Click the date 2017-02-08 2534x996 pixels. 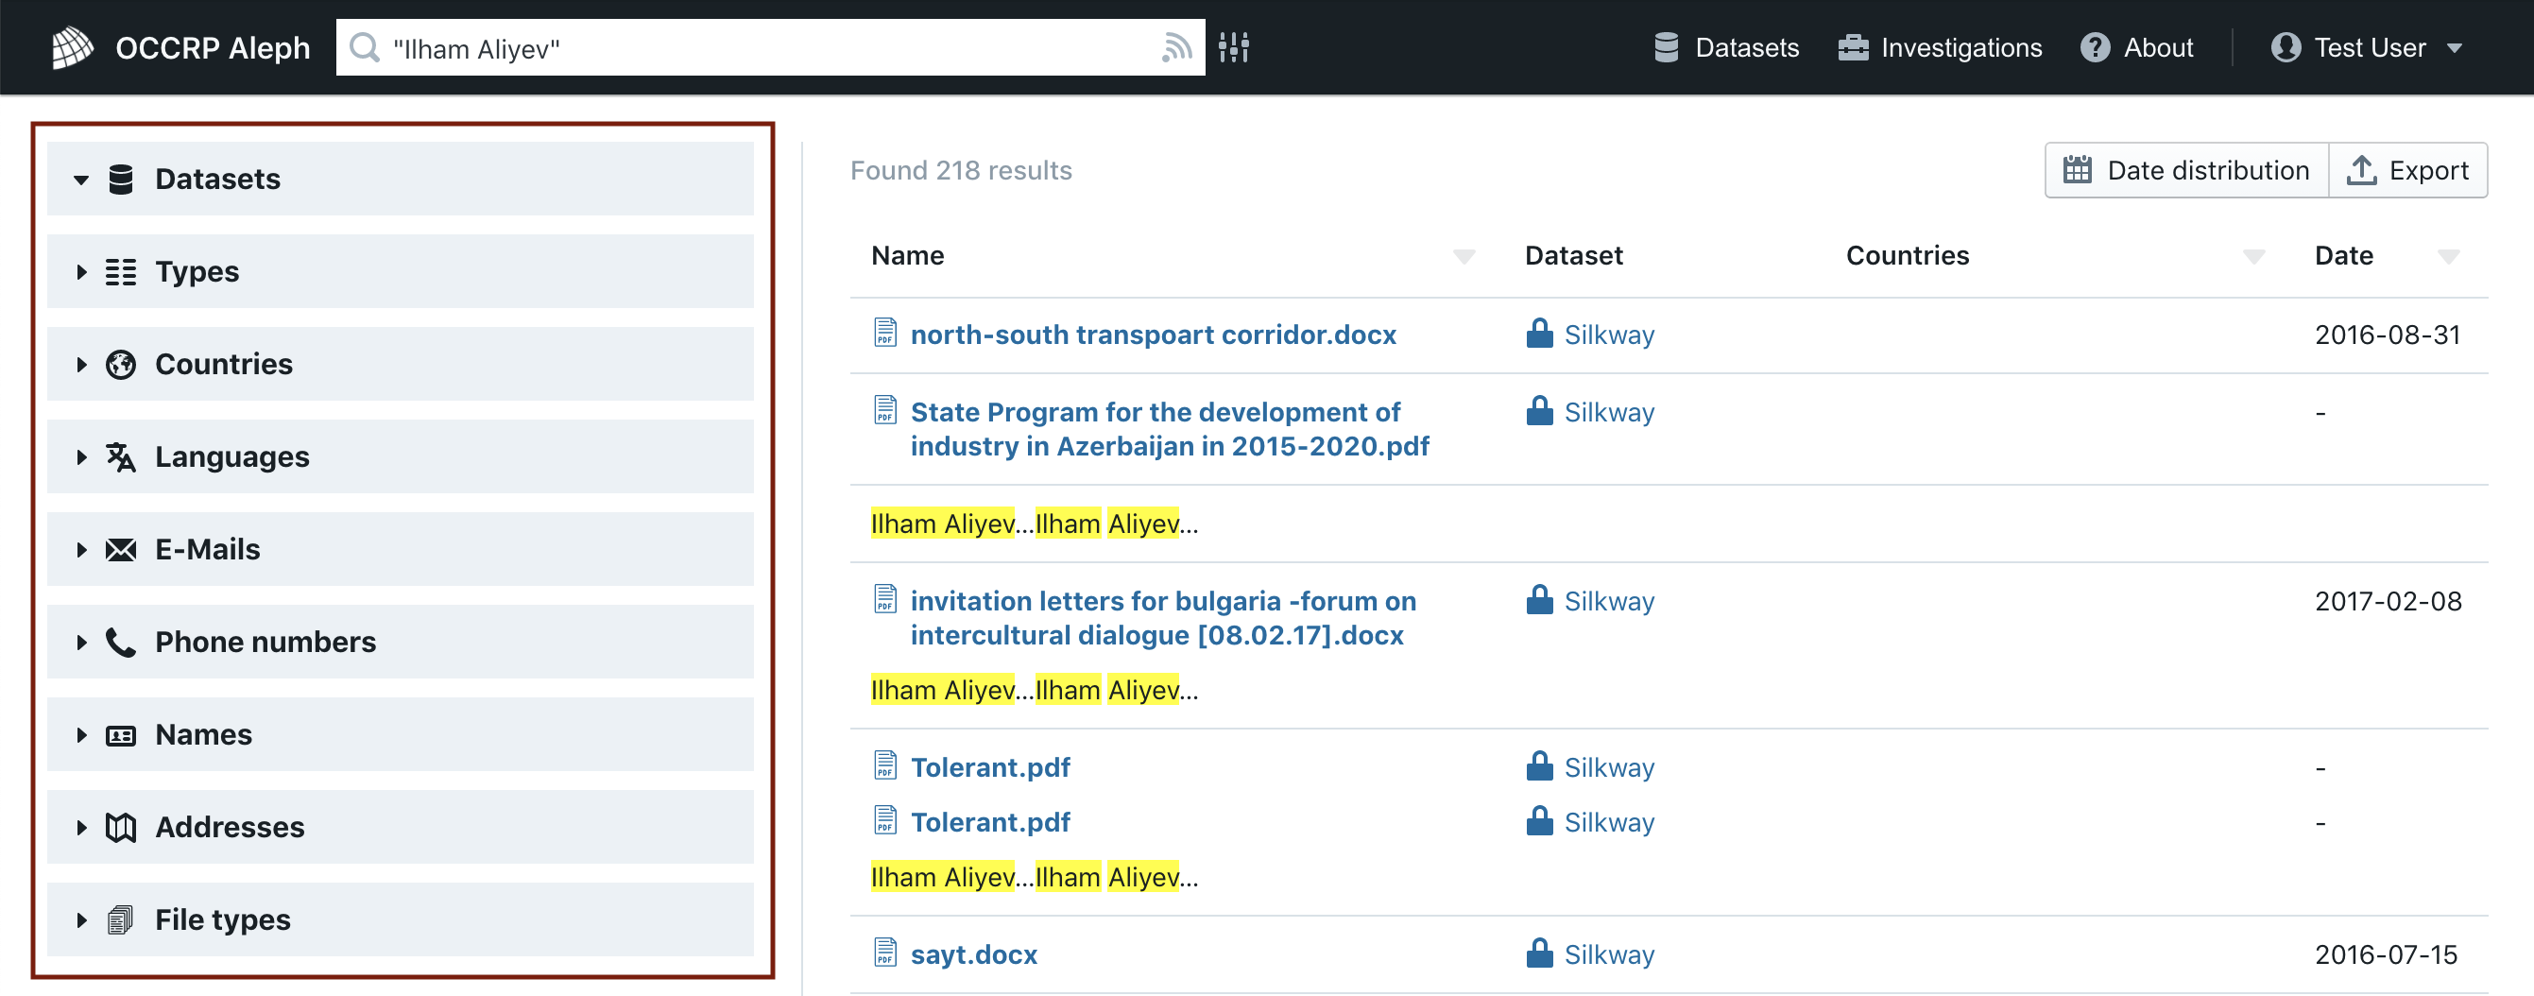pyautogui.click(x=2388, y=600)
